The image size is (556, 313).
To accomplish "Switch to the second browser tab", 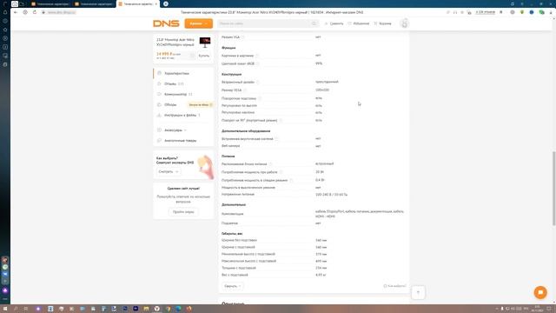I will tap(95, 3).
